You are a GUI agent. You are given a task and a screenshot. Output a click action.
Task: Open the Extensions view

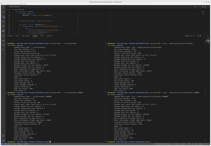pyautogui.click(x=3, y=26)
